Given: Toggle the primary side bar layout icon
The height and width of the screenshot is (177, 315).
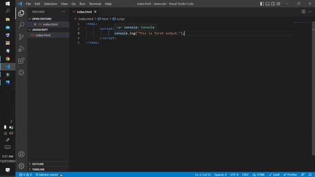Looking at the screenshot, I should click(262, 3).
